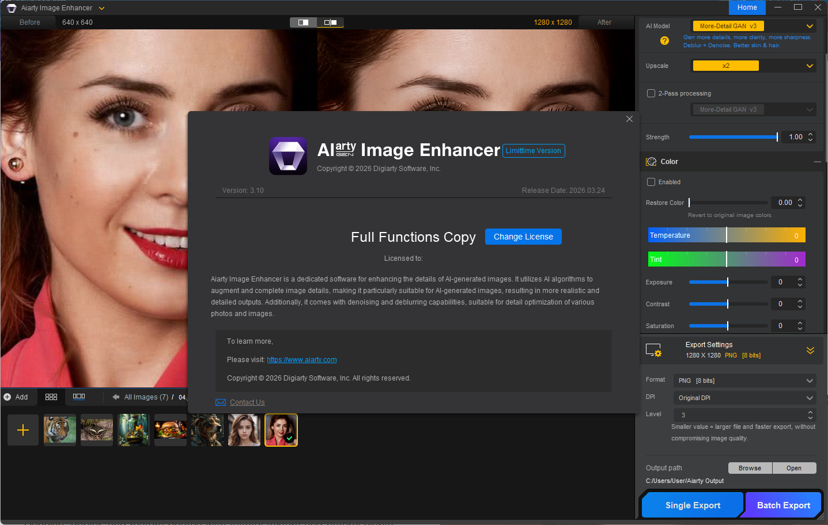Open the aiarty.com website link
828x525 pixels.
[x=301, y=360]
